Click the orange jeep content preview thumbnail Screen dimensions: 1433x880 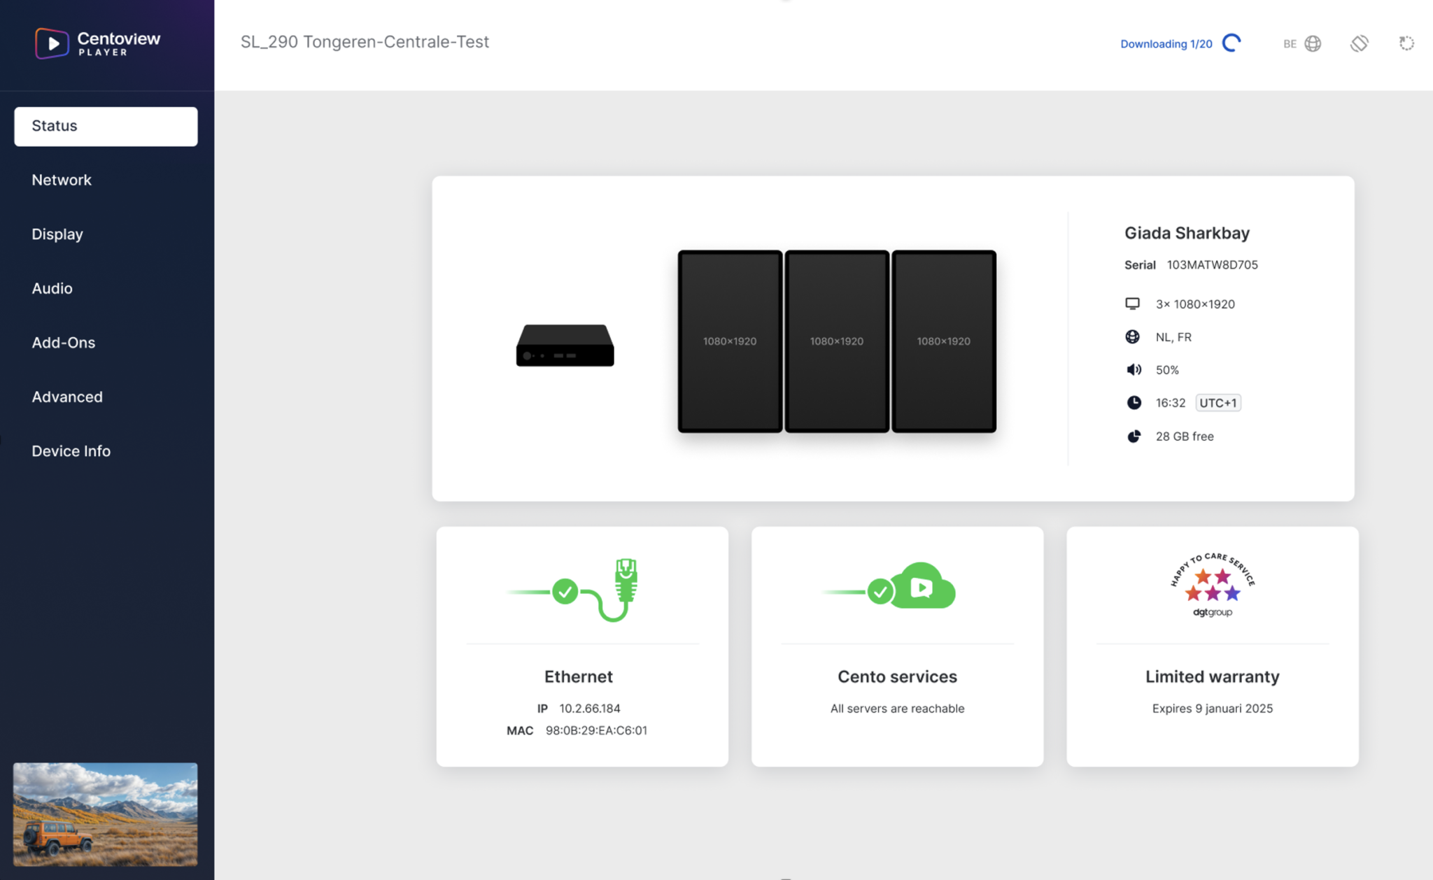click(x=105, y=814)
